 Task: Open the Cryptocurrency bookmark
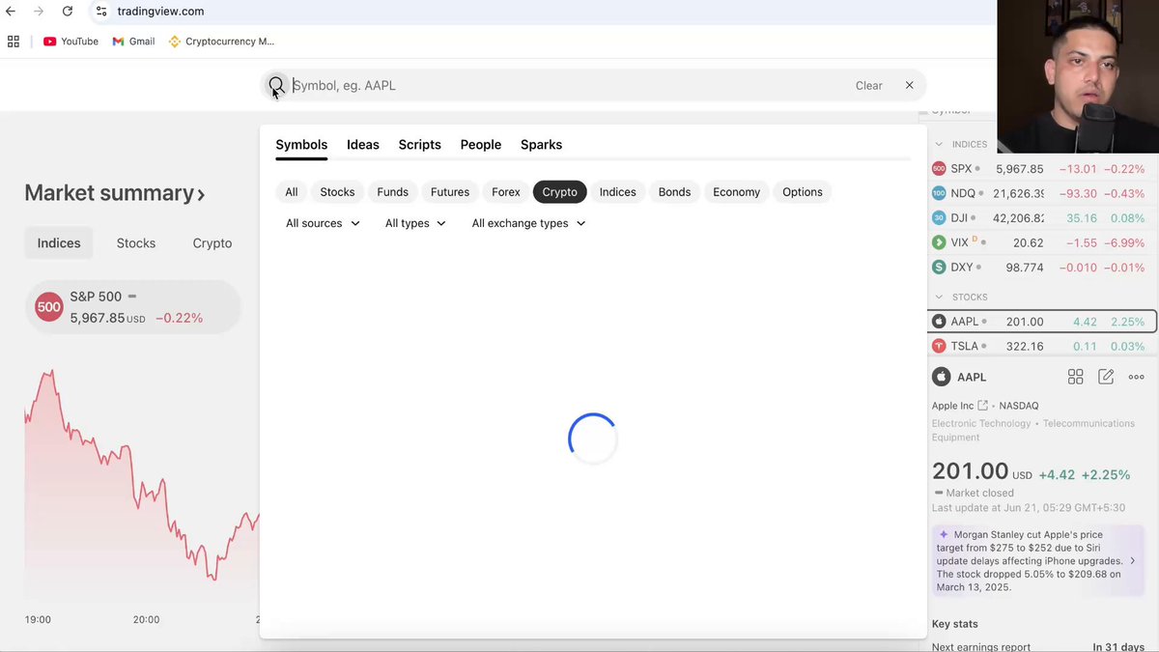click(x=222, y=42)
